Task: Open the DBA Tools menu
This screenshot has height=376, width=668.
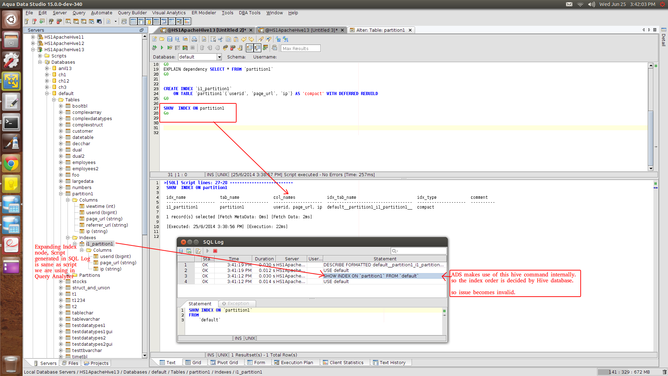Action: click(249, 13)
